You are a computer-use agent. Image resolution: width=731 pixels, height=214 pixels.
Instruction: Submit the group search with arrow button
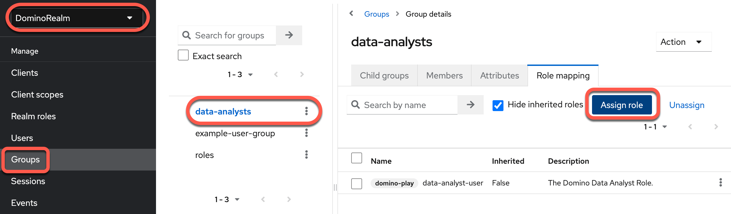(x=289, y=35)
